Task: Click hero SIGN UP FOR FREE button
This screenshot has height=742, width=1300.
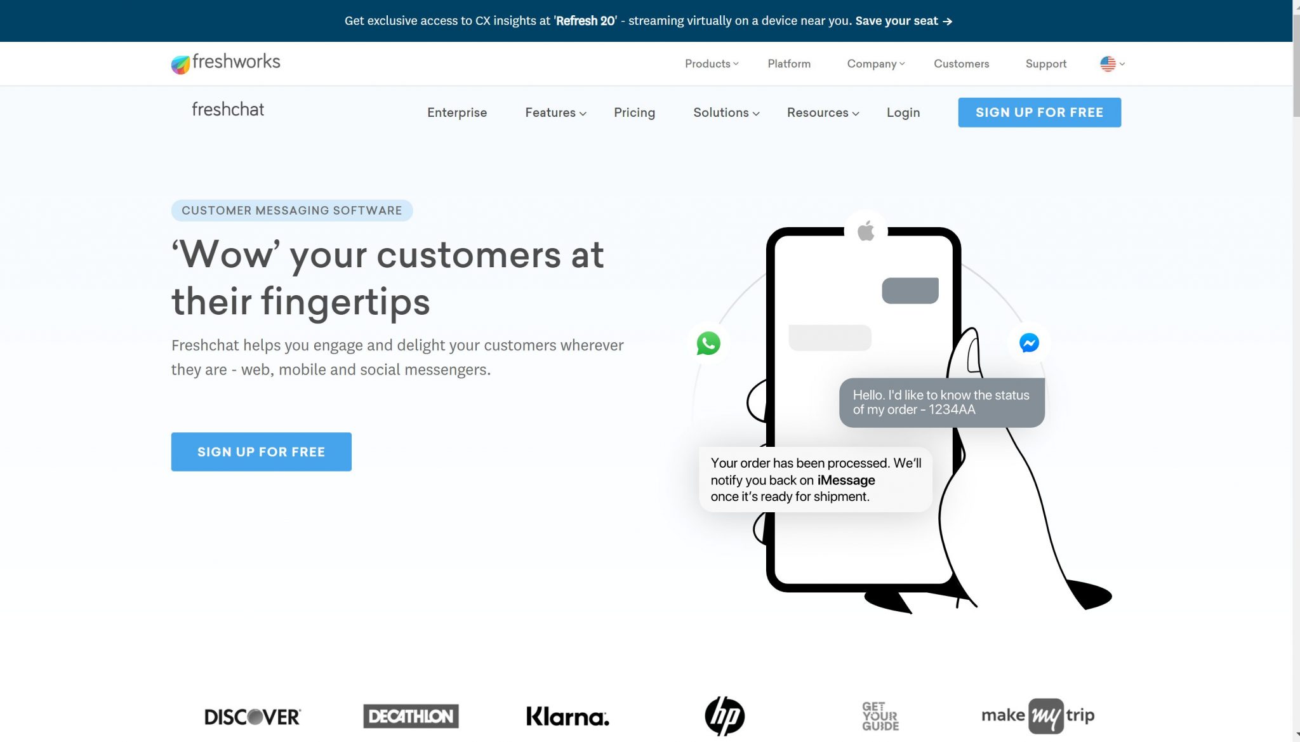Action: [261, 452]
